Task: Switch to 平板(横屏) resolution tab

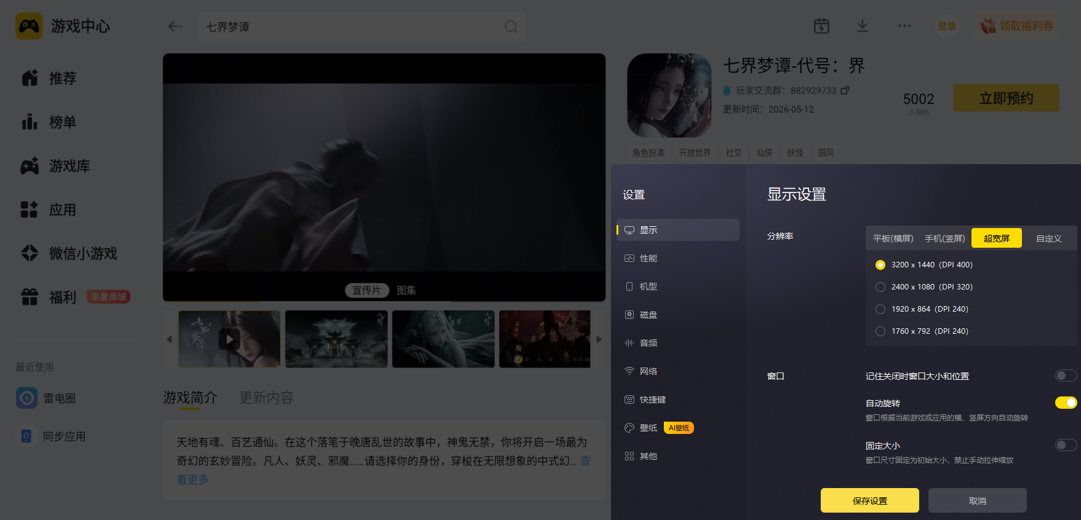Action: click(x=893, y=238)
